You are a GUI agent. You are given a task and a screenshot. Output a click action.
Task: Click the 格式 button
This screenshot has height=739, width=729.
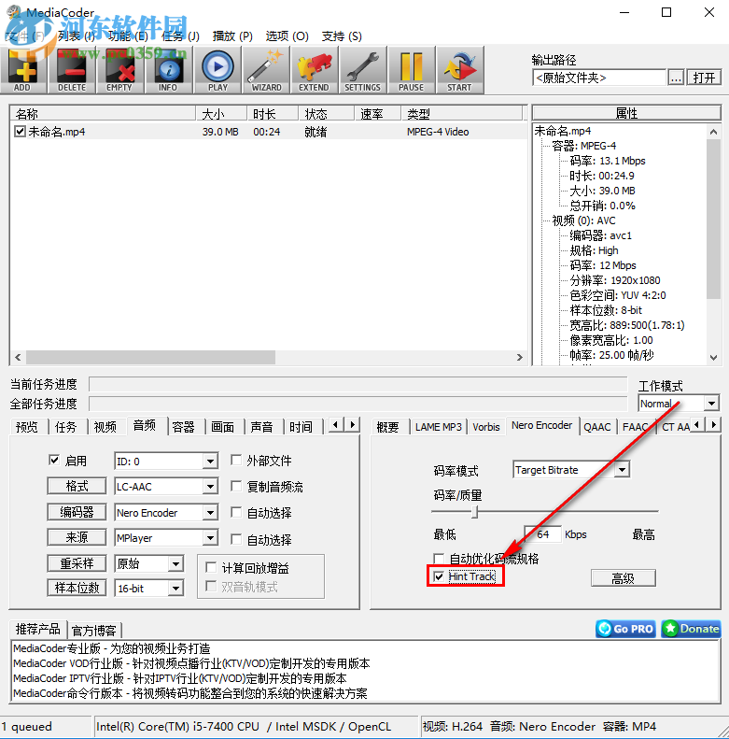point(77,486)
